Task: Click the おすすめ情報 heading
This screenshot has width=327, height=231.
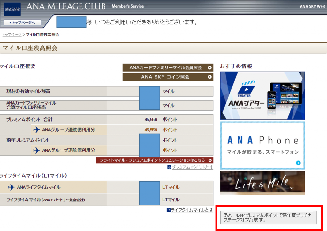Action: pyautogui.click(x=236, y=66)
